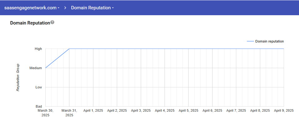Viewport: 299px width, 125px height.
Task: Click the help question mark icon
Action: (x=52, y=22)
